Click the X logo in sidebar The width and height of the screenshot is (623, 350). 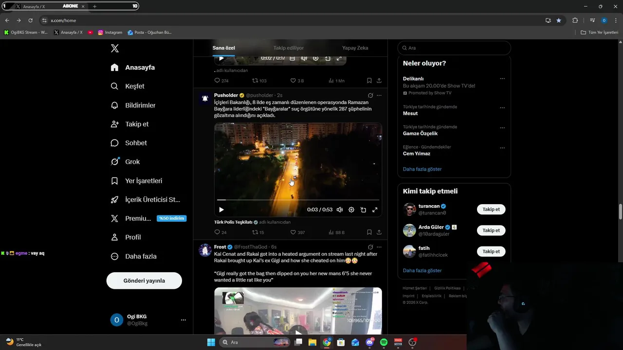tap(115, 48)
